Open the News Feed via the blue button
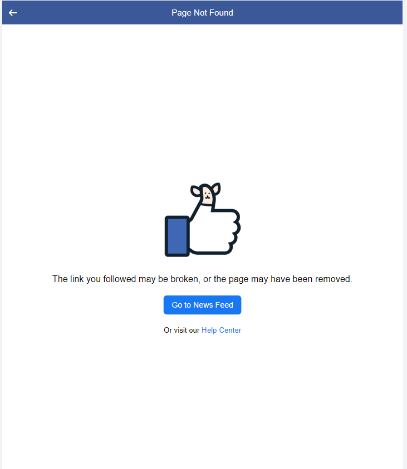This screenshot has height=469, width=407. pyautogui.click(x=202, y=305)
